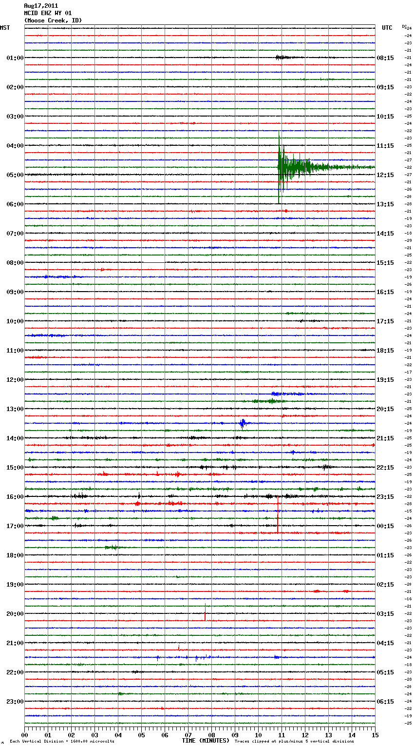This screenshot has width=414, height=748.
Task: Click the 20:15 UTC time label
Action: coord(385,409)
